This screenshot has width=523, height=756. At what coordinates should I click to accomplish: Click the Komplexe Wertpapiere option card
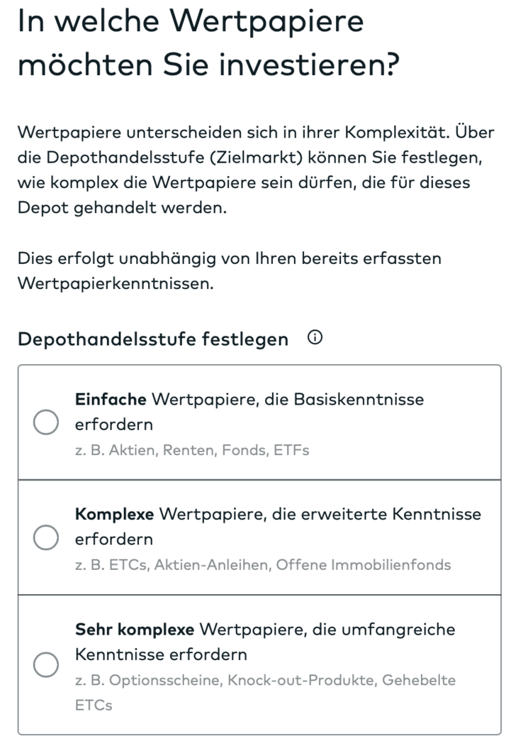[x=261, y=537]
